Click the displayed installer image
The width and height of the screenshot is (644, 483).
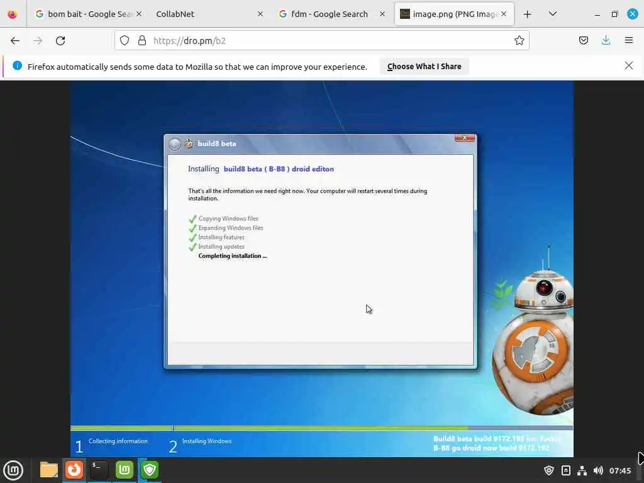322,269
